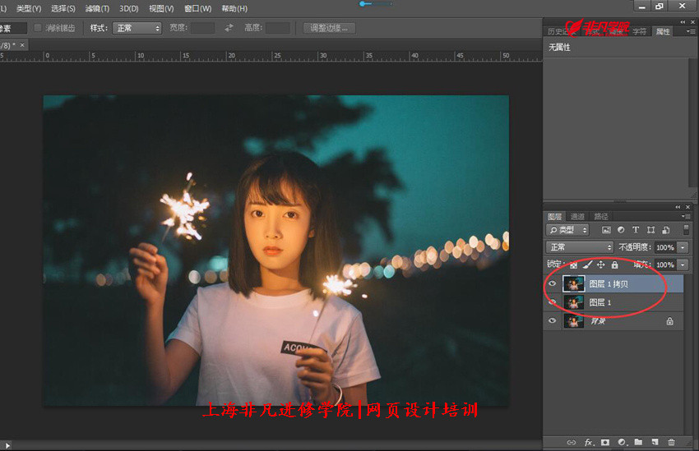Toggle visibility of 图层 1 layer
Screen dimensions: 699x451
[x=553, y=302]
